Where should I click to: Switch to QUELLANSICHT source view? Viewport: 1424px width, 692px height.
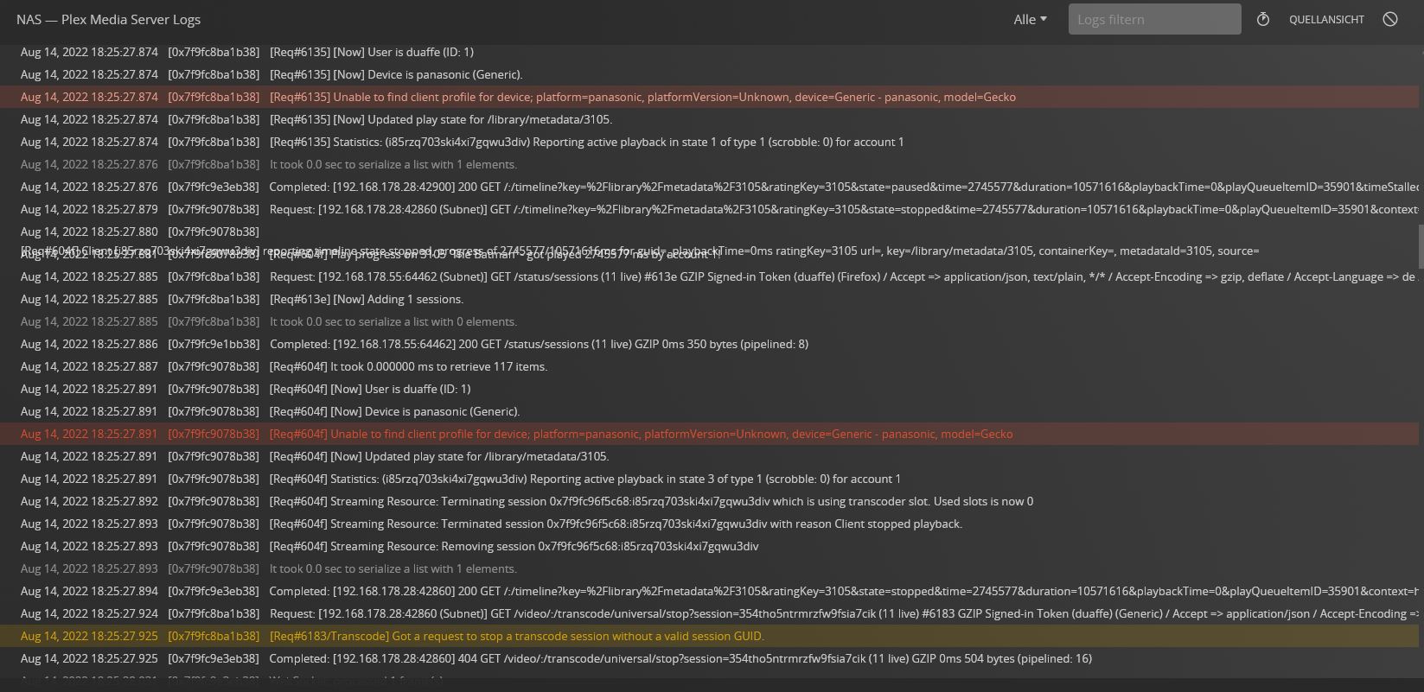pos(1326,19)
